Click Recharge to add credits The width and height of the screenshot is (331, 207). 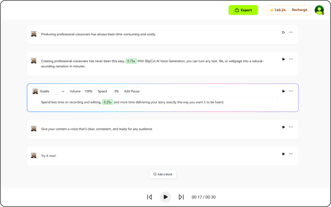click(x=299, y=10)
